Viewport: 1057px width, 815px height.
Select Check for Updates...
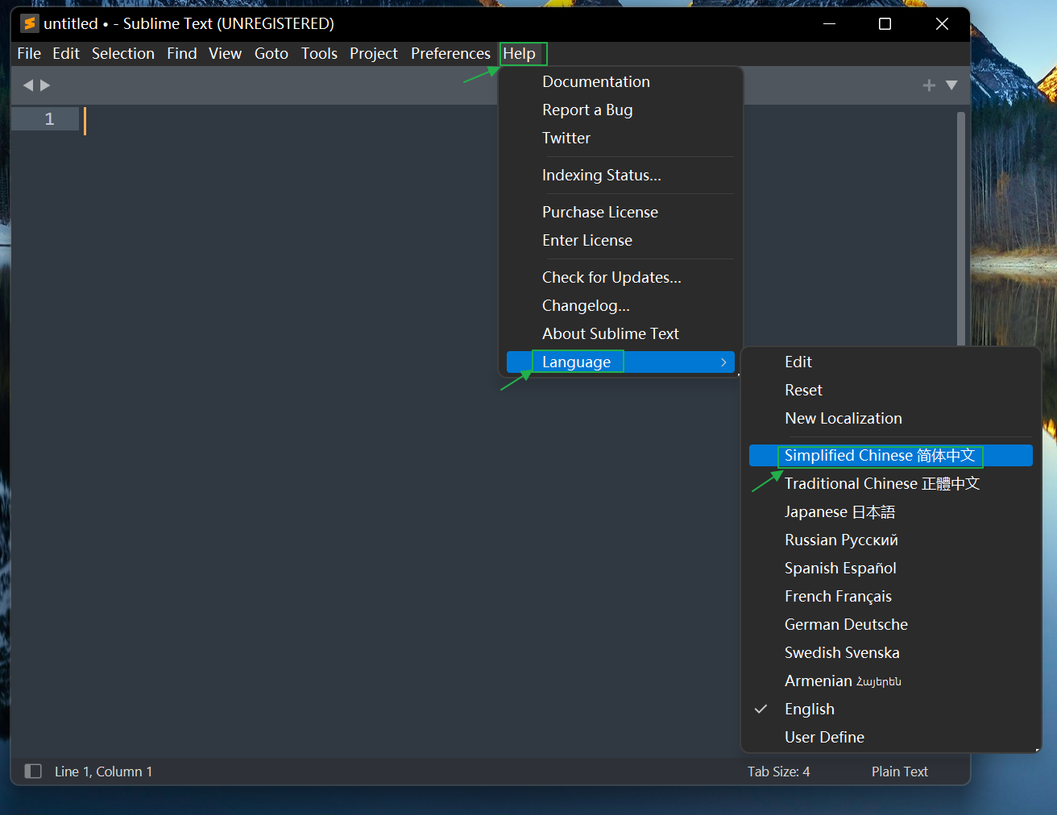pos(620,278)
